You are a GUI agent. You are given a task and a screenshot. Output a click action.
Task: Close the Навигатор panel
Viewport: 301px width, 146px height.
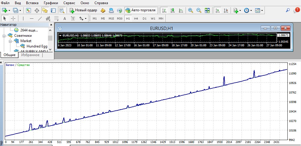click(51, 25)
